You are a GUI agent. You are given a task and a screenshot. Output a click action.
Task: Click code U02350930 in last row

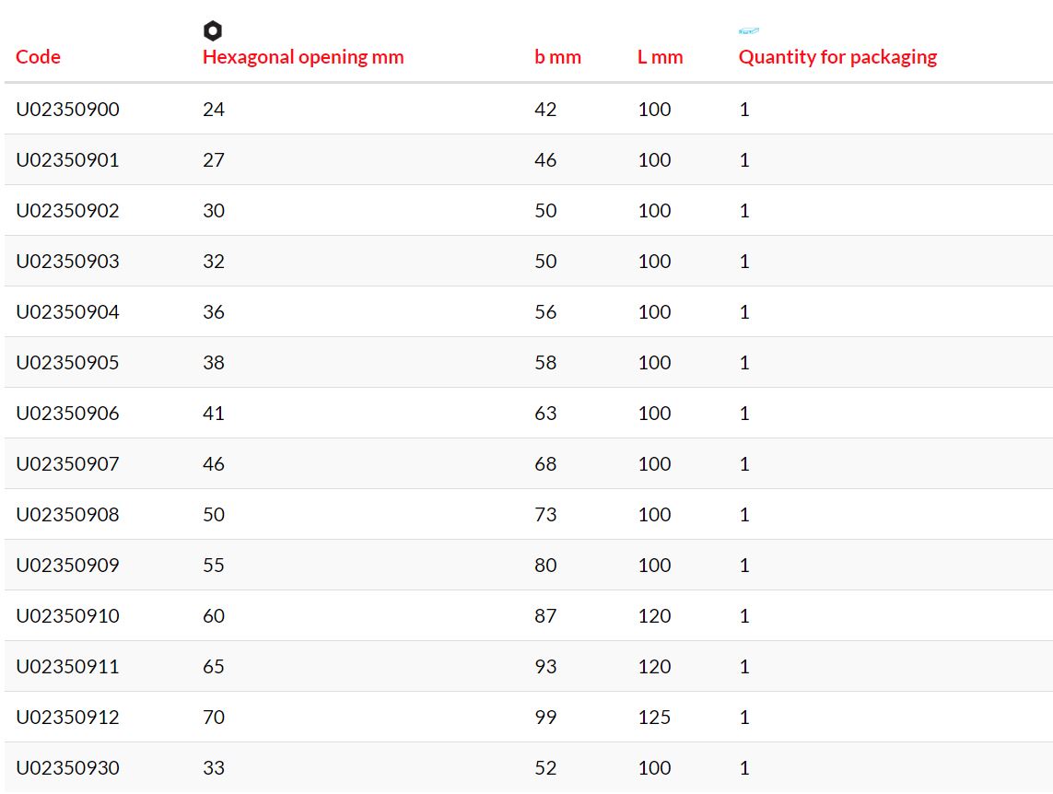pos(68,768)
